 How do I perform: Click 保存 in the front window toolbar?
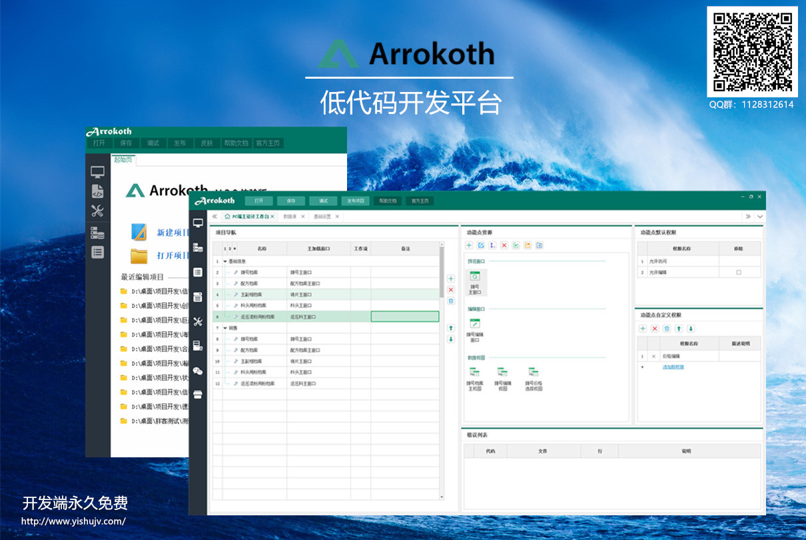(291, 201)
